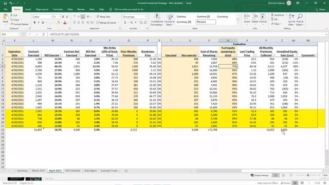Image resolution: width=329 pixels, height=185 pixels.
Task: Click the Insert Function fx icon
Action: [43, 34]
